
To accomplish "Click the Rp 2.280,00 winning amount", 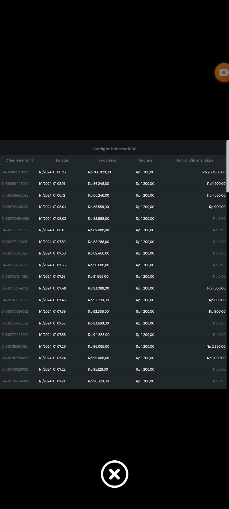I will tap(216, 346).
